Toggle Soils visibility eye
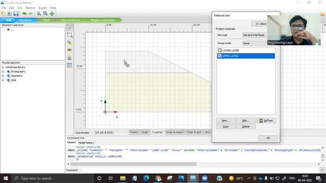Screen dimensions: 326x183 pos(8,80)
